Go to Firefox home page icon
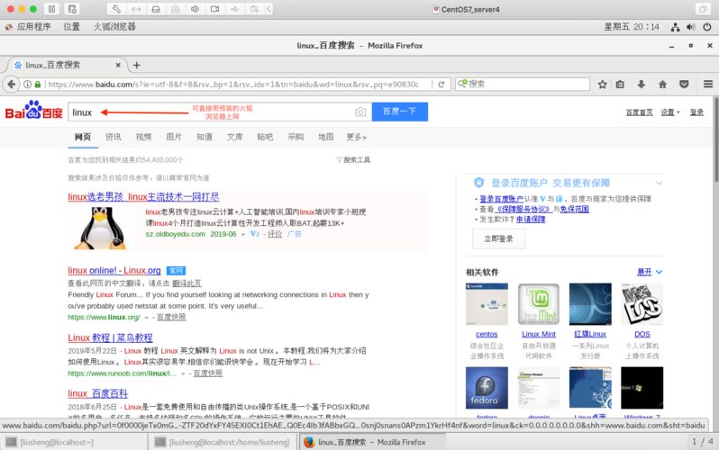719x450 pixels. pos(662,85)
